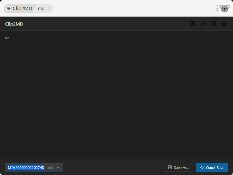Click the koala icon in the Clip2MD tab
Image resolution: width=233 pixels, height=175 pixels.
point(9,8)
